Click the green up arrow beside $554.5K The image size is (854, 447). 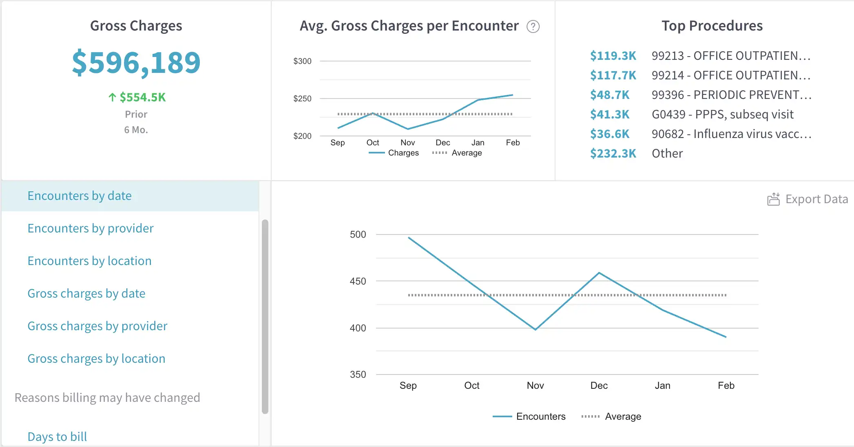pos(112,97)
